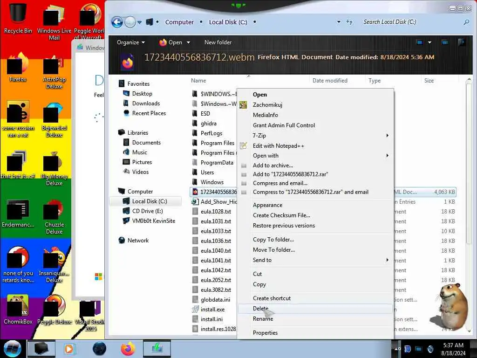Click the Computer breadcrumb in address bar

click(x=179, y=22)
